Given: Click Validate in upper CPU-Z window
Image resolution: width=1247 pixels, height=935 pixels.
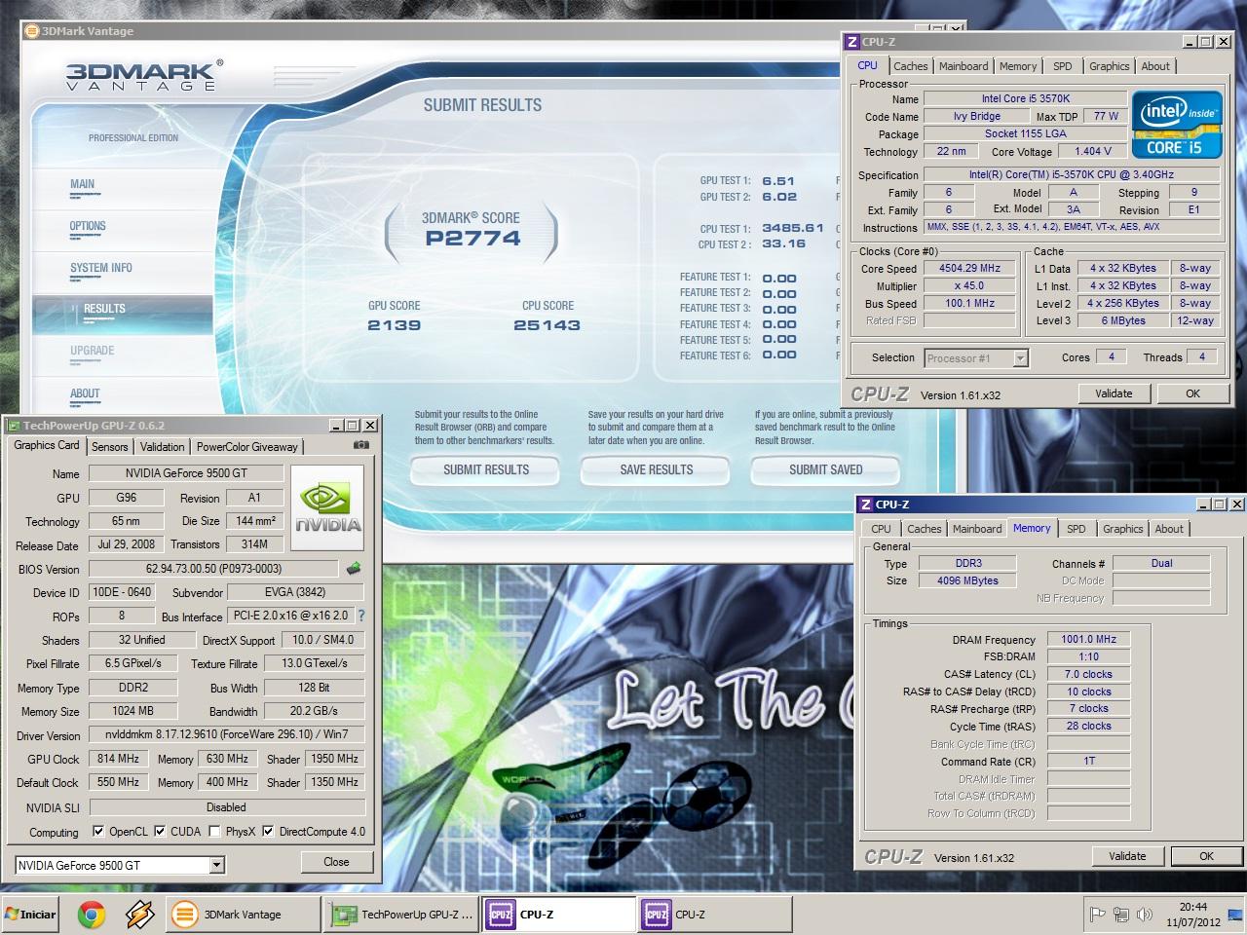Looking at the screenshot, I should pos(1114,393).
